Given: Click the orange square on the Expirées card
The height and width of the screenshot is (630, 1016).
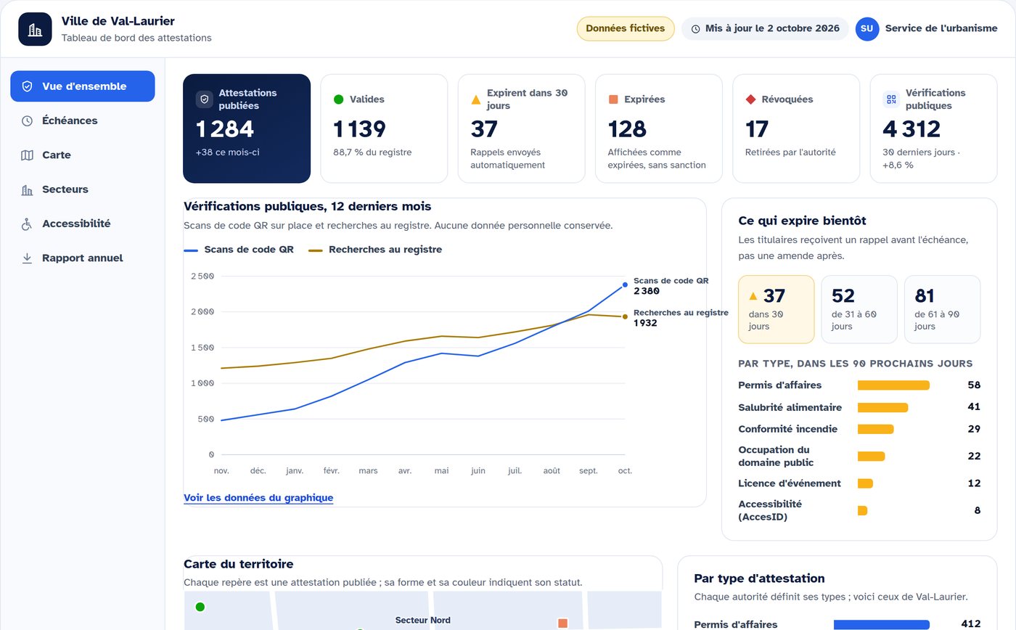Looking at the screenshot, I should 613,99.
